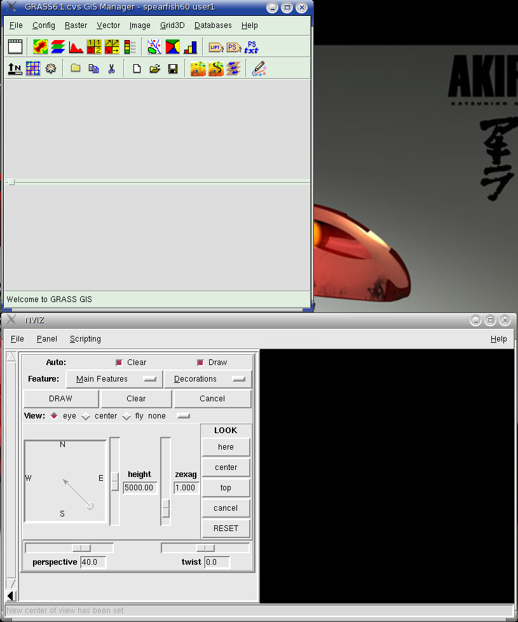Add the command layer flower icon
The image size is (518, 622).
(51, 69)
